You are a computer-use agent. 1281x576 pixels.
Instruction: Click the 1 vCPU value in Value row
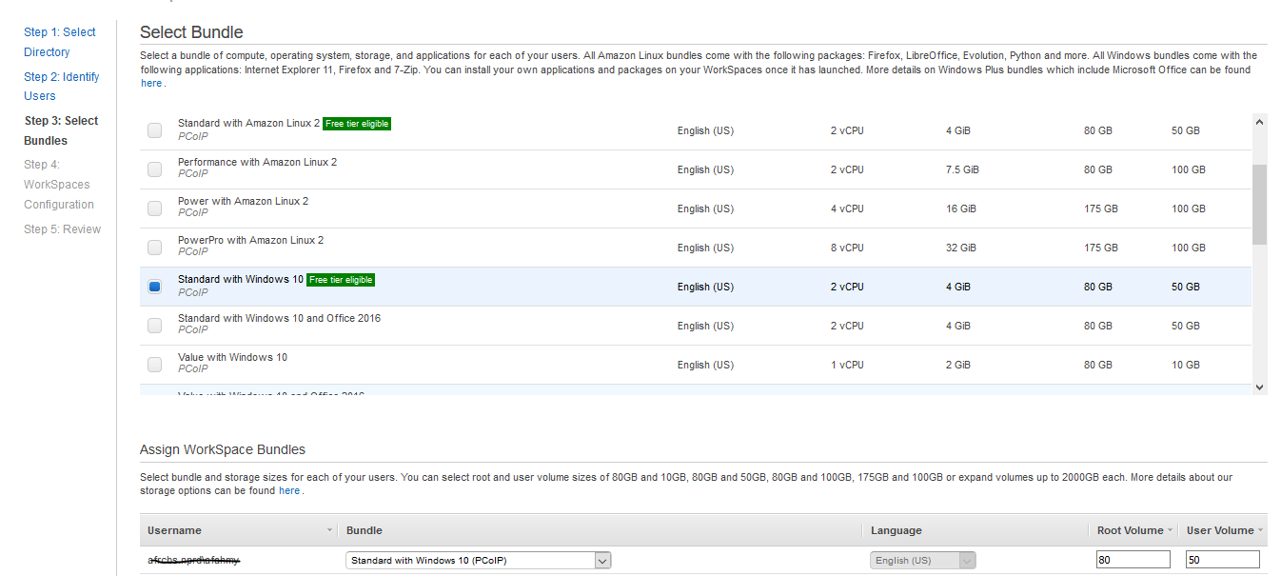point(847,365)
